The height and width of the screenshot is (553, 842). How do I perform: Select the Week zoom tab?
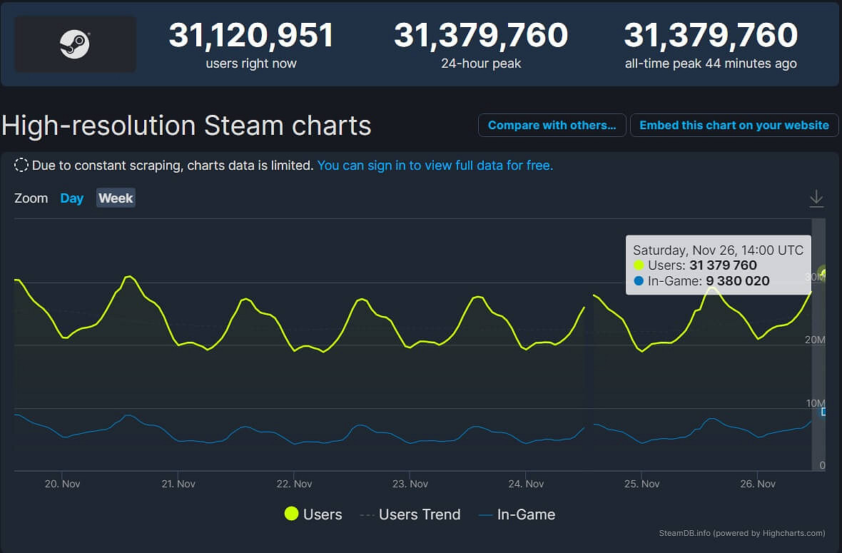coord(115,198)
